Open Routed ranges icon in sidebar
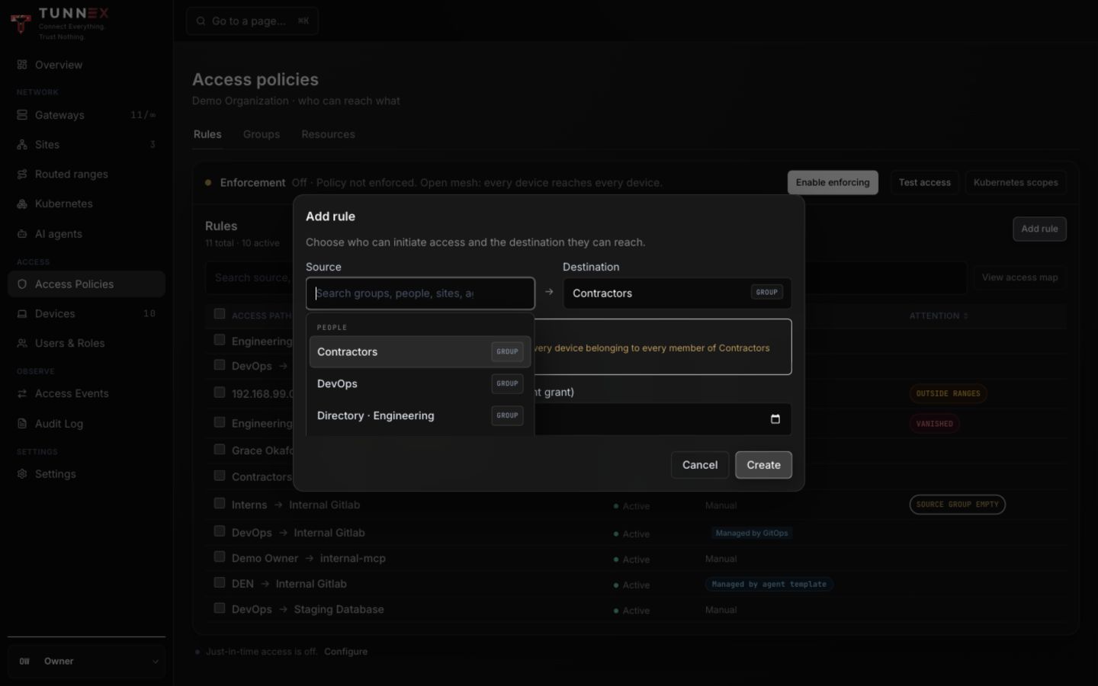 pos(22,175)
